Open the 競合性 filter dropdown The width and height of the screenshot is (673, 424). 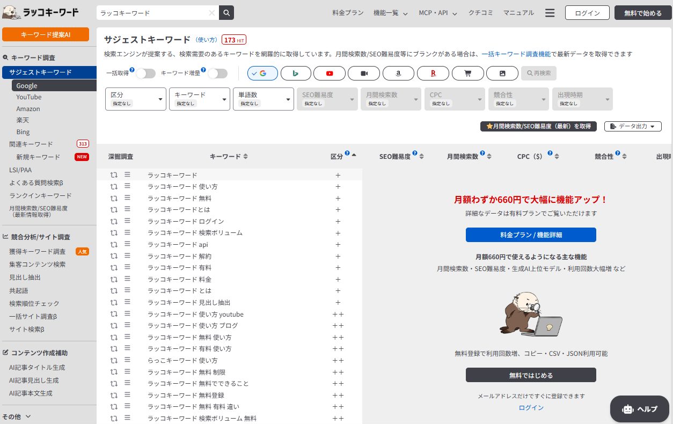coord(519,99)
